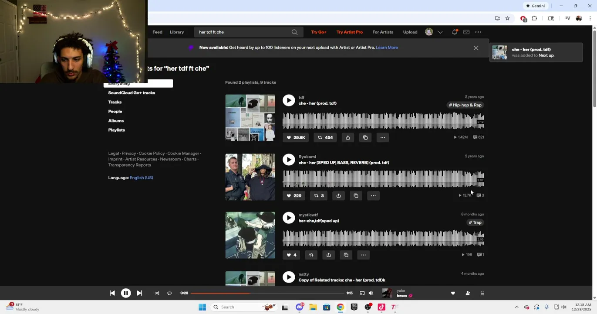Seek in the player progress bar

point(266,293)
